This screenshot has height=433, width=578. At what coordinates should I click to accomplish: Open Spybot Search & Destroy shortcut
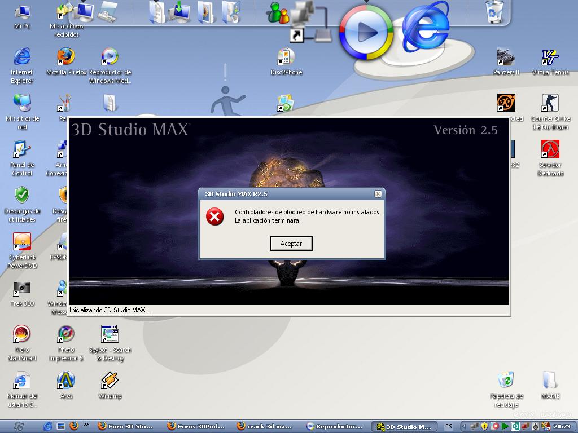[x=110, y=343]
